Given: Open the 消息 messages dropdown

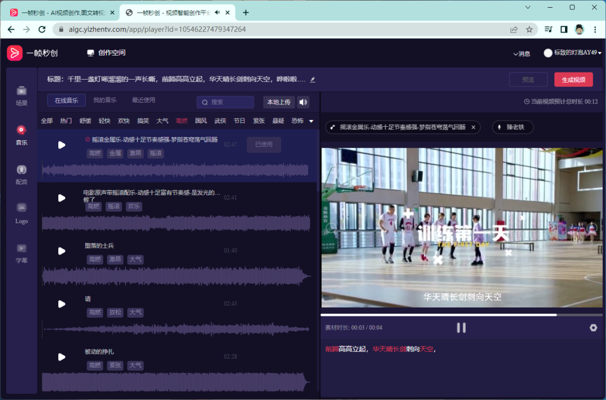Looking at the screenshot, I should pos(521,54).
